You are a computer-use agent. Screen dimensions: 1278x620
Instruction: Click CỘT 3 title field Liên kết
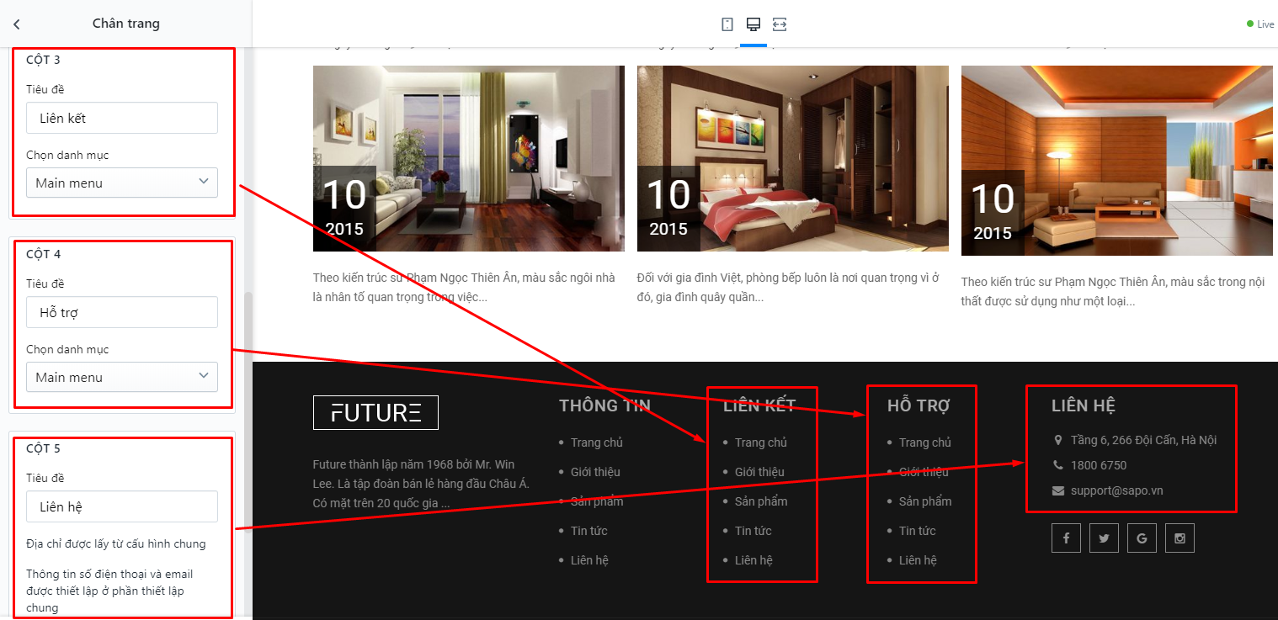tap(122, 118)
